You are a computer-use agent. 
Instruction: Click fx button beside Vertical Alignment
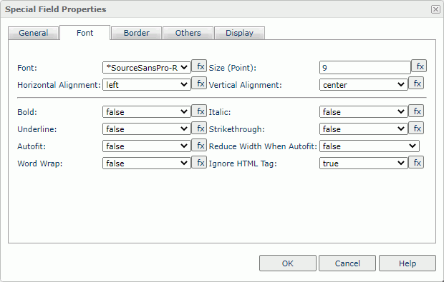point(416,84)
